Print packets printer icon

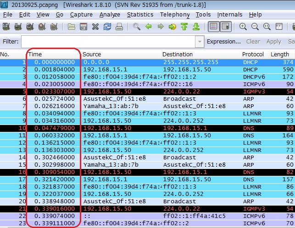click(x=119, y=27)
